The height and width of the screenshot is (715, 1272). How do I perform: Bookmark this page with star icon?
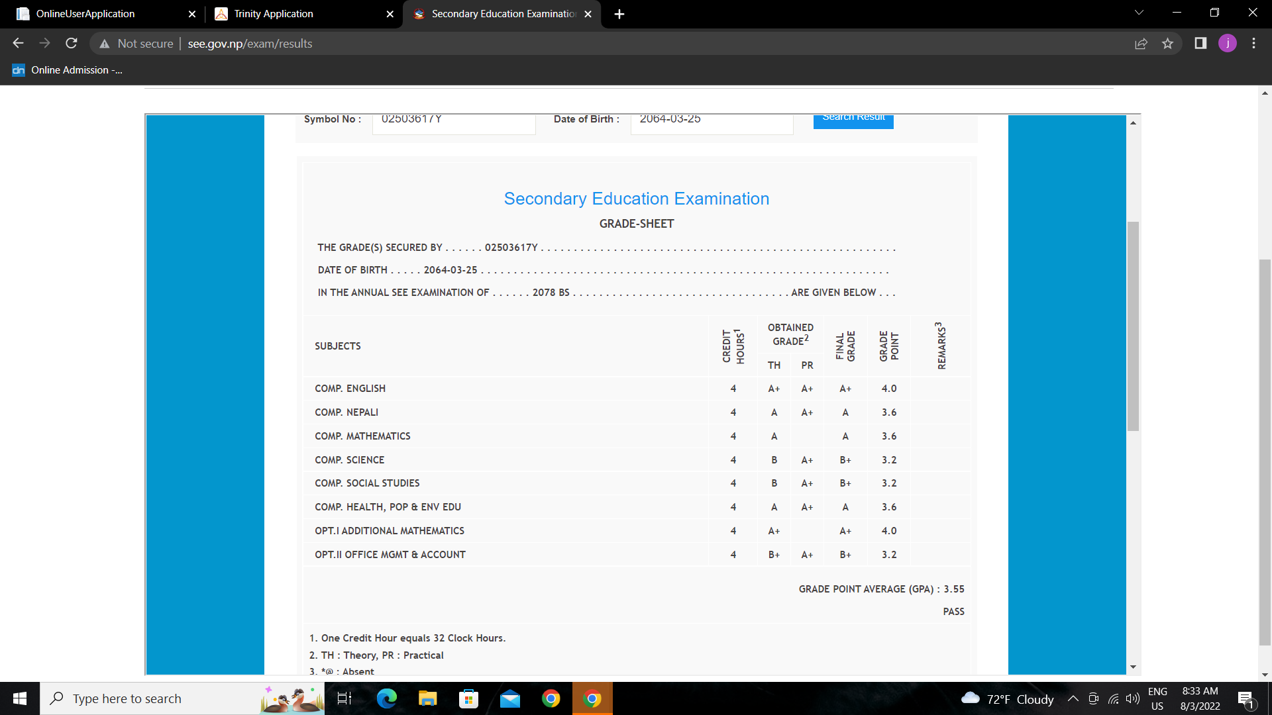pyautogui.click(x=1167, y=44)
